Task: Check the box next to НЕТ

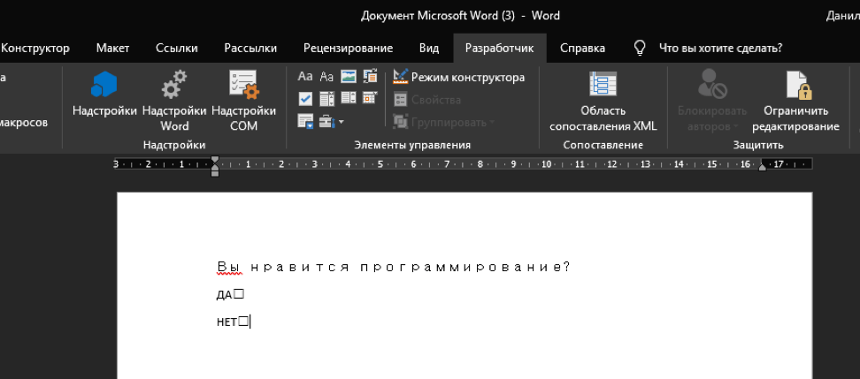Action: click(243, 322)
